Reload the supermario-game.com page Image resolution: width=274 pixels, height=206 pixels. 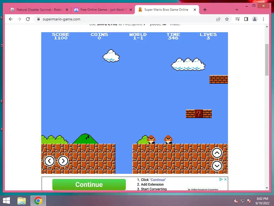coord(28,19)
